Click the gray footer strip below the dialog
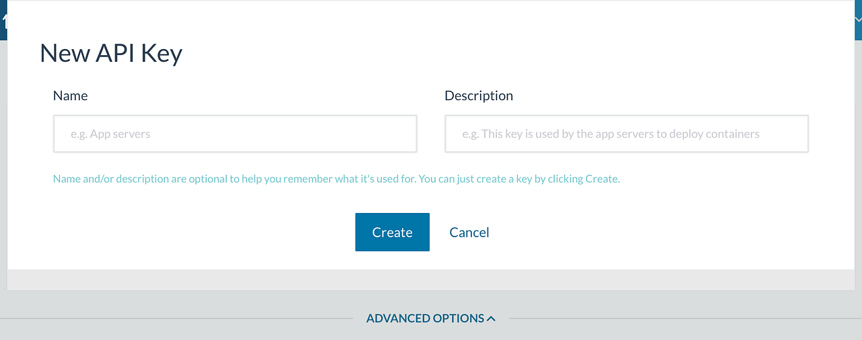 (431, 280)
